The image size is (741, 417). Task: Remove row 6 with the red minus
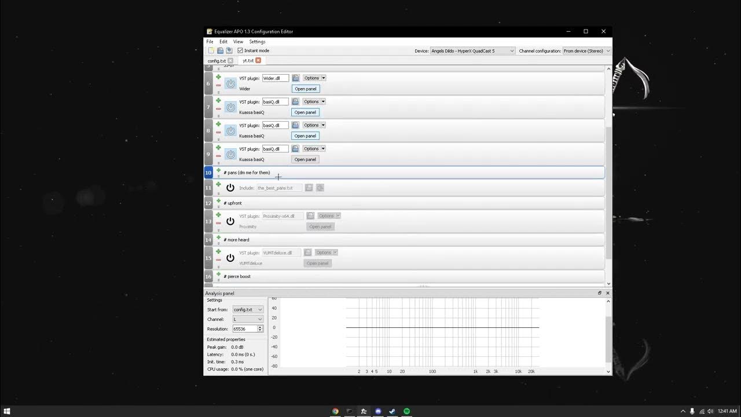(x=218, y=85)
